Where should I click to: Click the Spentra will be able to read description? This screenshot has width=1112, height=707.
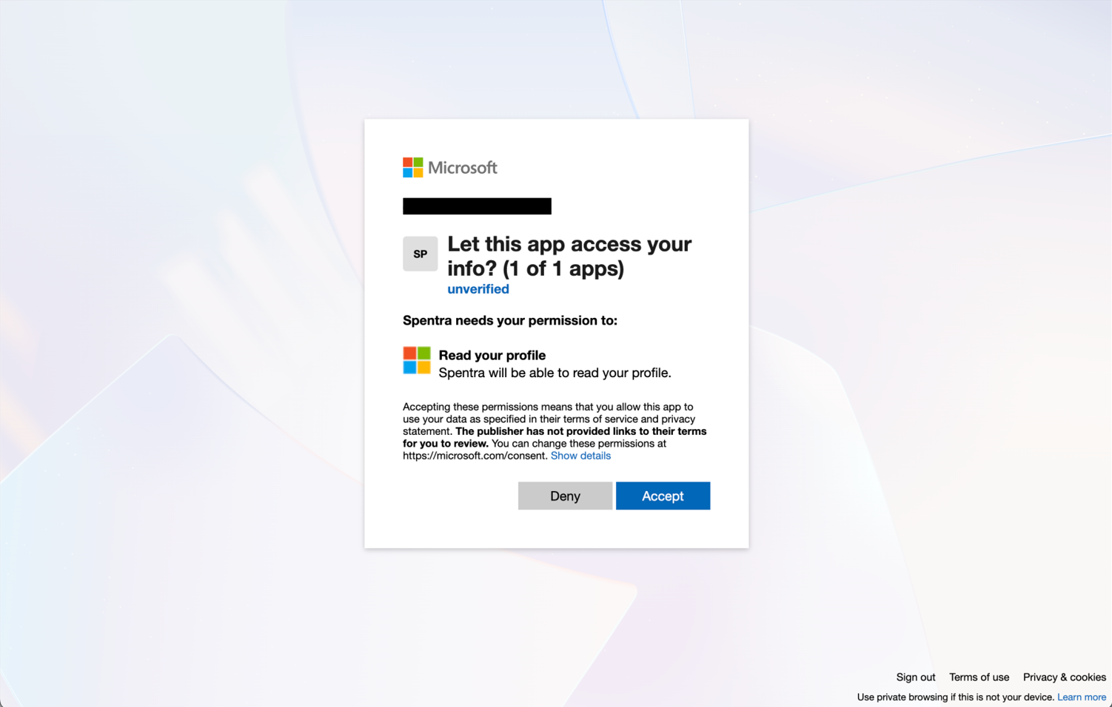[555, 373]
